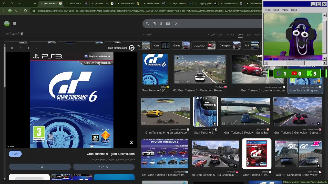The height and width of the screenshot is (184, 328).
Task: Filter images by جران توريزمو chip
Action: [x=204, y=45]
